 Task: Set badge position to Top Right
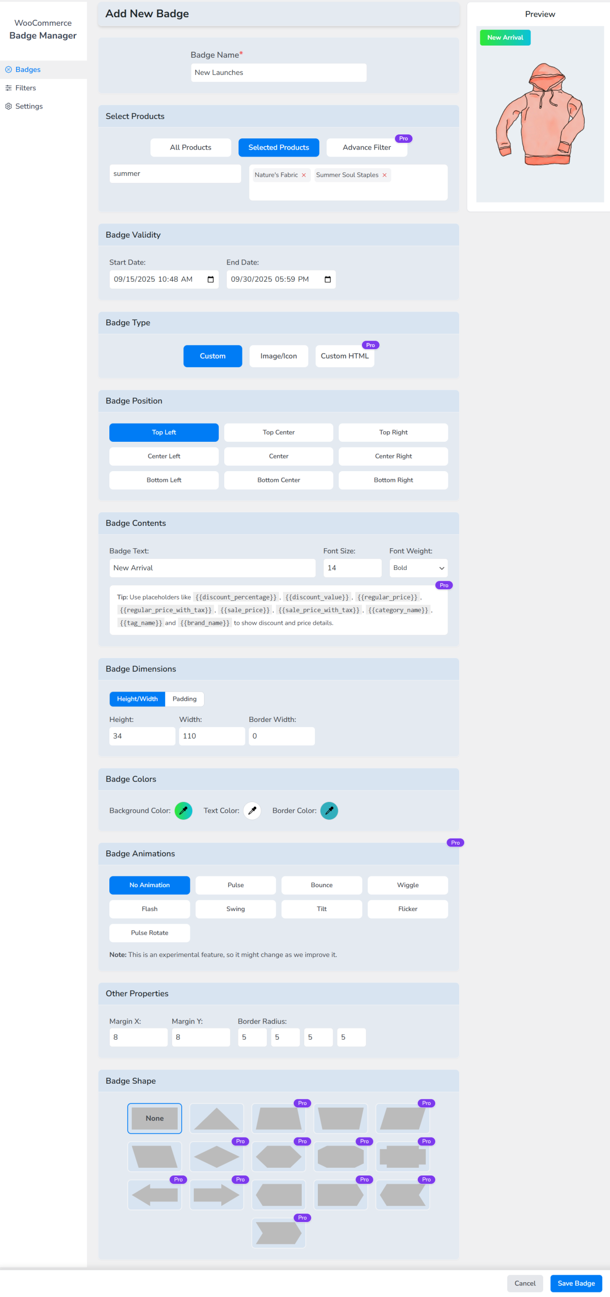(393, 432)
